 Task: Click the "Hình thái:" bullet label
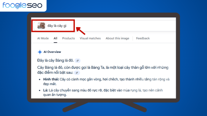pos(50,79)
